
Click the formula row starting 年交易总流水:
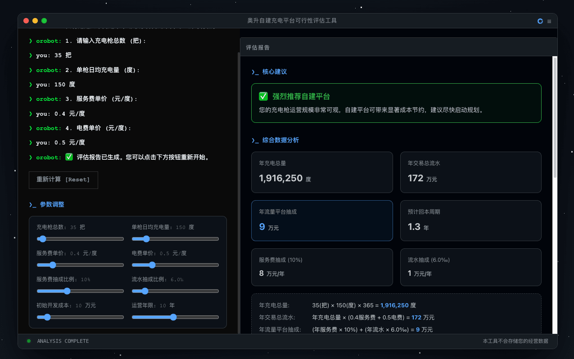point(347,318)
